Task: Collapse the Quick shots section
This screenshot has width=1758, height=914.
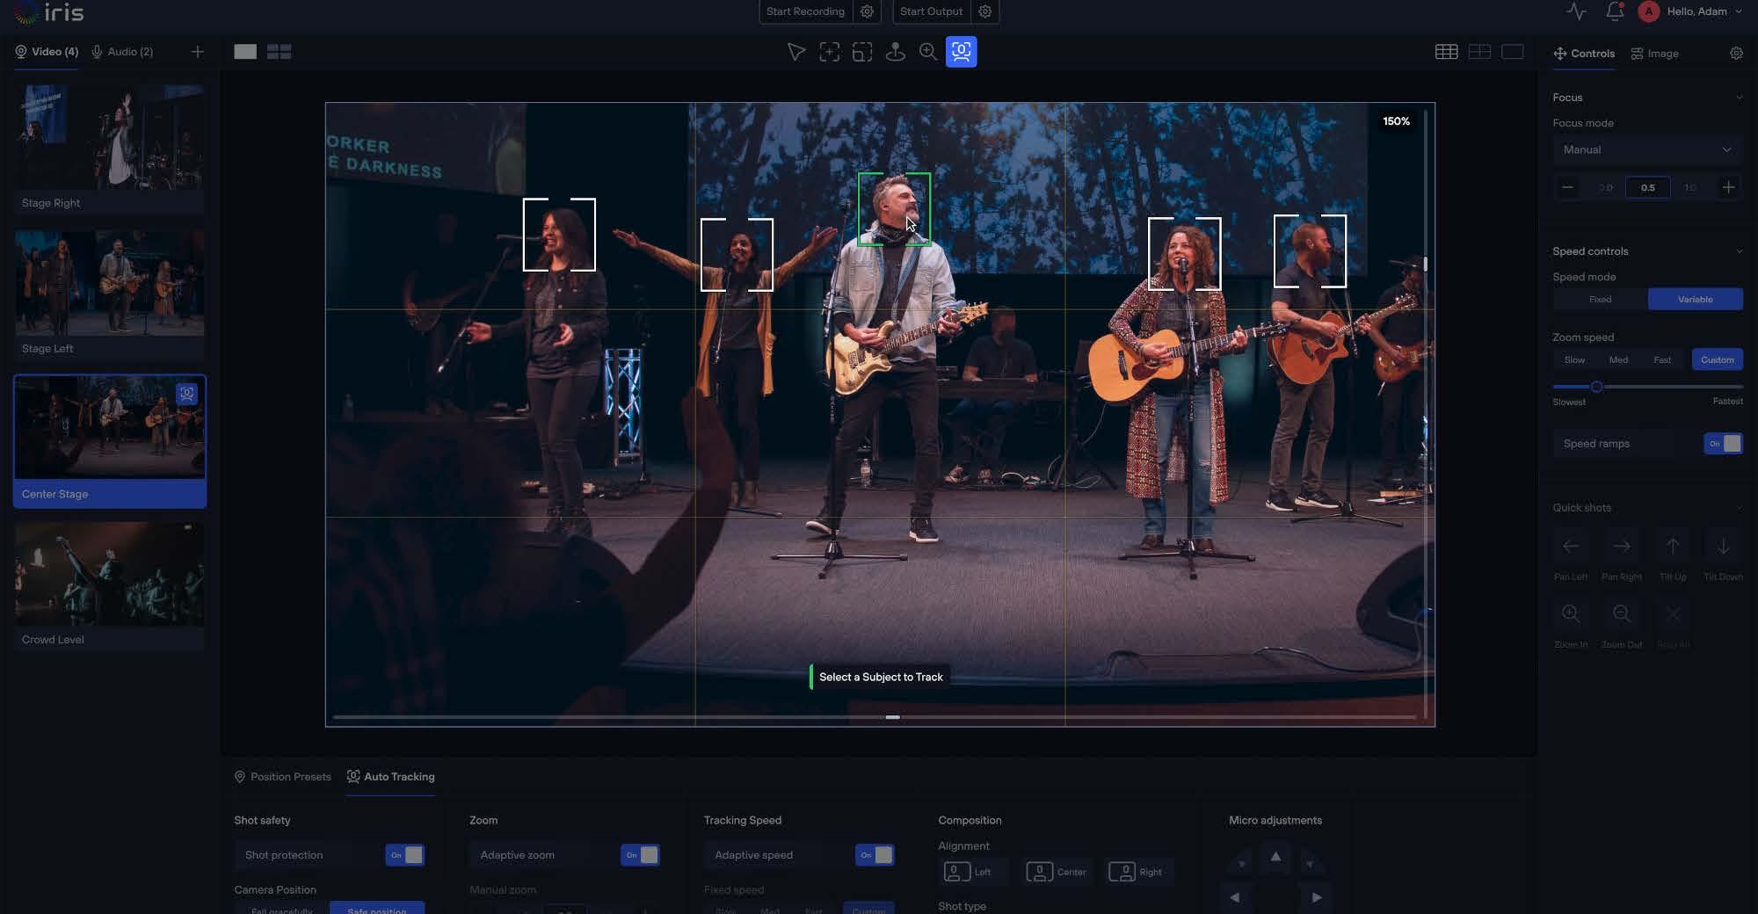Action: pyautogui.click(x=1739, y=508)
